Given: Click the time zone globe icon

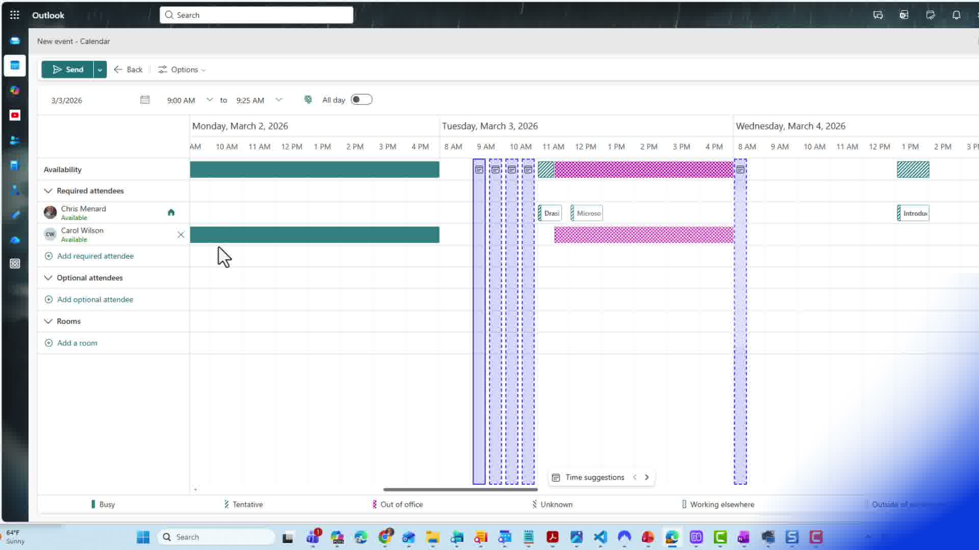Looking at the screenshot, I should [308, 99].
